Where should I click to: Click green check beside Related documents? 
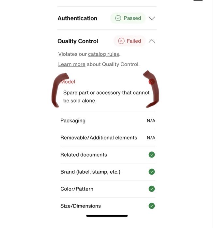[x=151, y=155]
